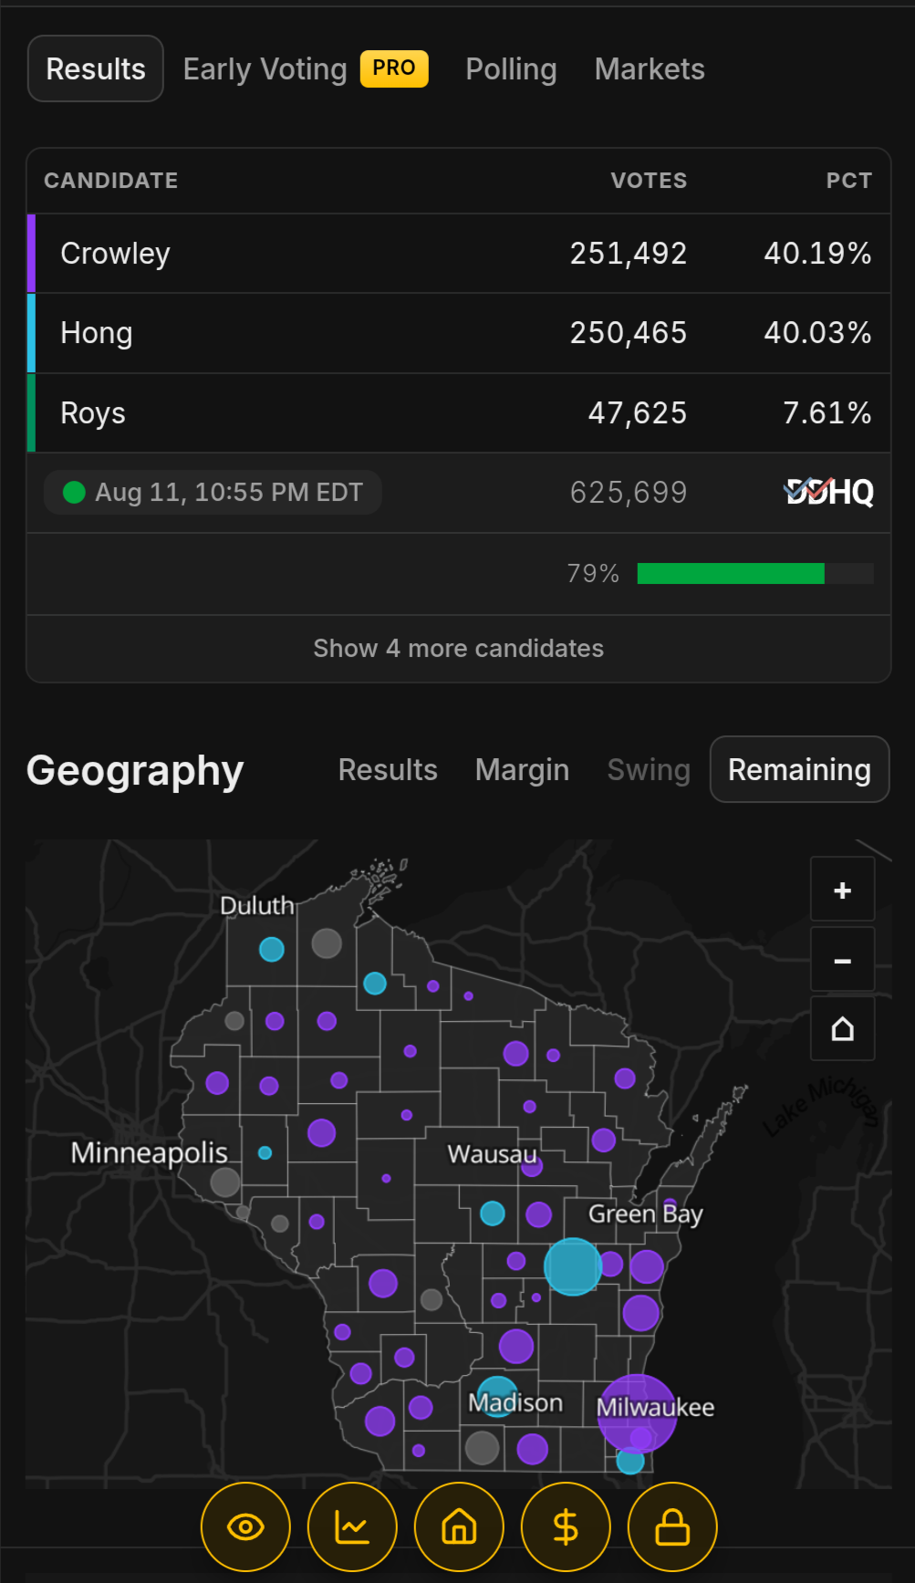Click the eye icon in bottom toolbar
The width and height of the screenshot is (915, 1583).
pyautogui.click(x=245, y=1526)
